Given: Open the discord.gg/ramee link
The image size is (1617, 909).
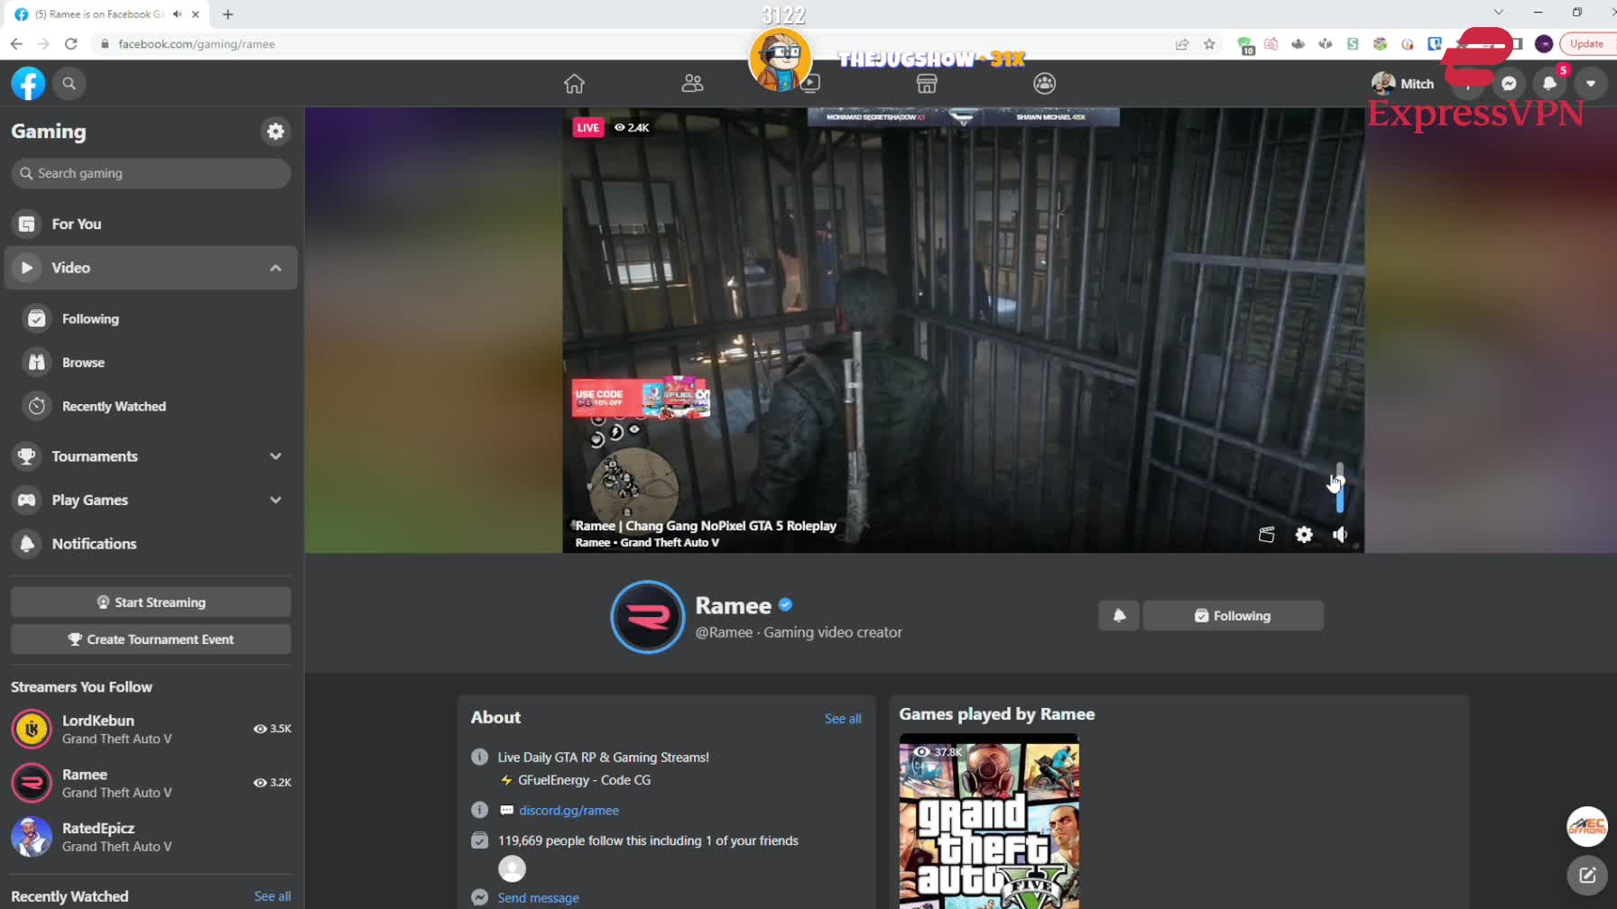Looking at the screenshot, I should [x=569, y=811].
